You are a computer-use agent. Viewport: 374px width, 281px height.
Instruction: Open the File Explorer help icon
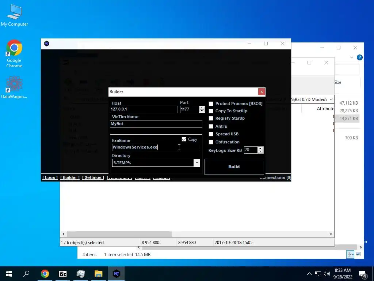360,57
